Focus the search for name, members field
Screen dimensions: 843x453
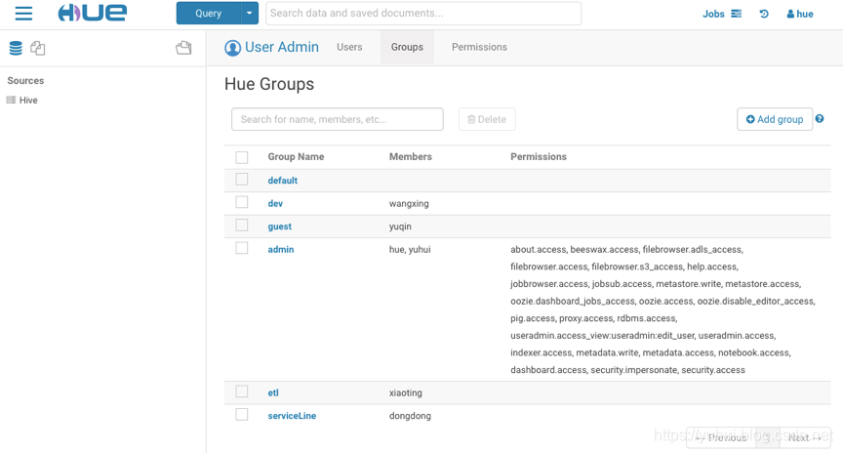(x=338, y=119)
